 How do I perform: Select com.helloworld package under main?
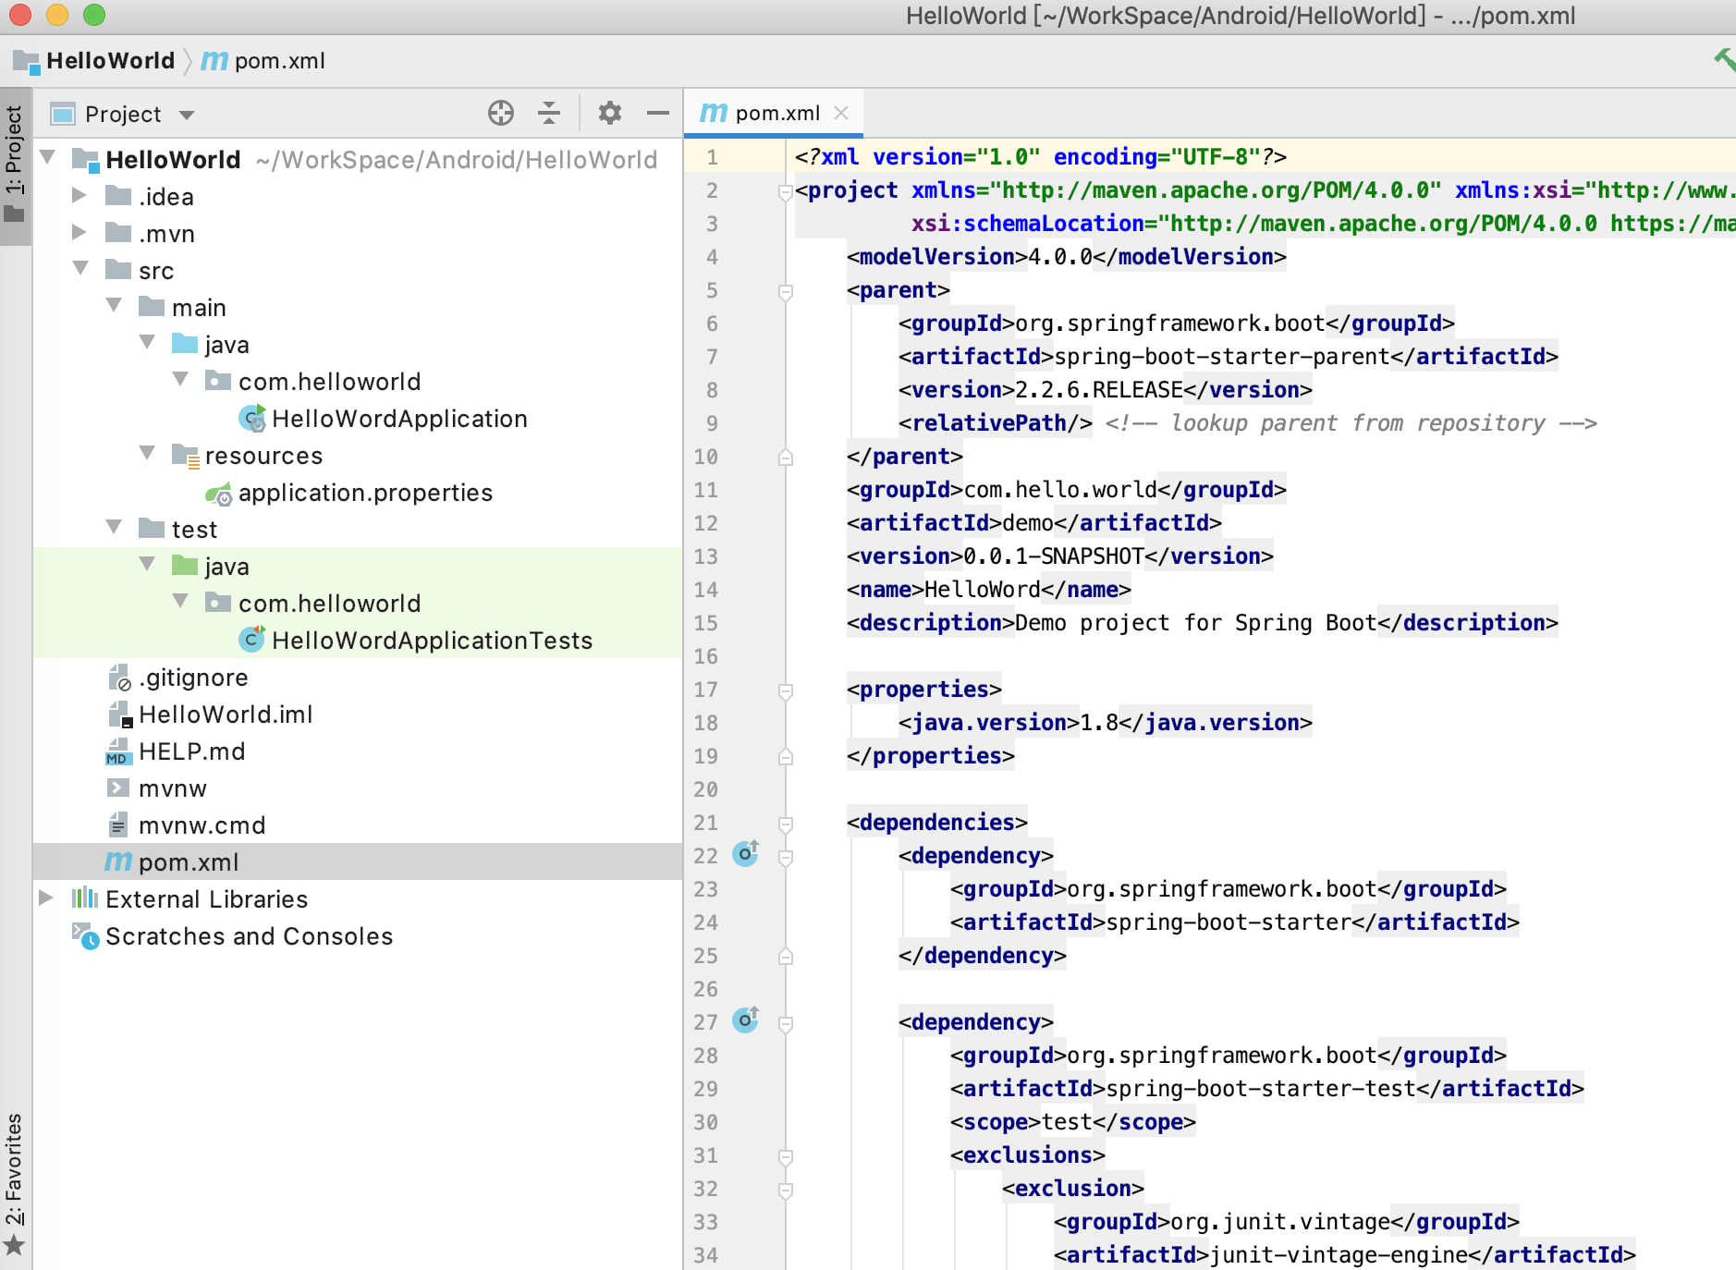(329, 382)
